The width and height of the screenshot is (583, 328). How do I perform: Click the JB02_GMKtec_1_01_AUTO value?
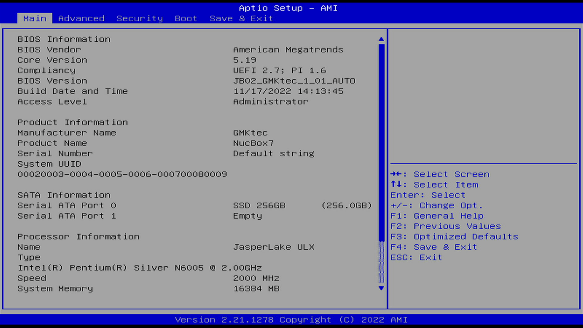tap(294, 81)
